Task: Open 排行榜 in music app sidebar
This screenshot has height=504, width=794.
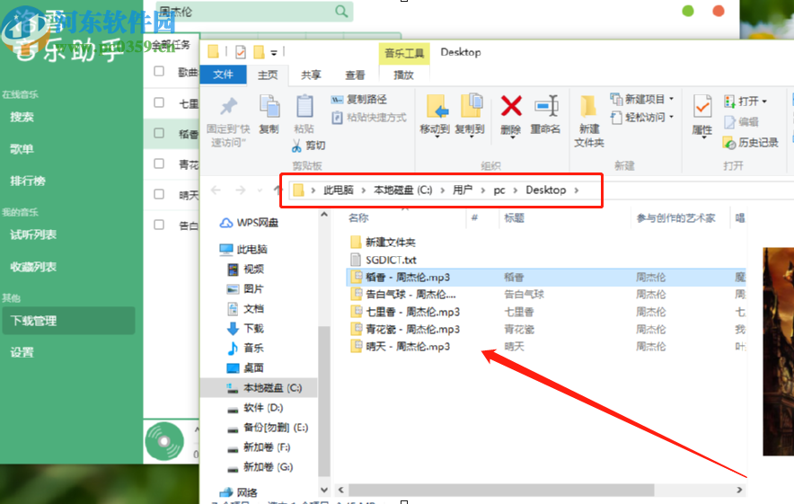Action: (x=28, y=181)
